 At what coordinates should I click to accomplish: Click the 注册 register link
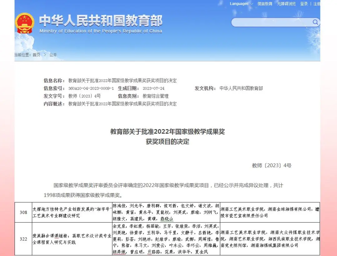tap(316, 4)
